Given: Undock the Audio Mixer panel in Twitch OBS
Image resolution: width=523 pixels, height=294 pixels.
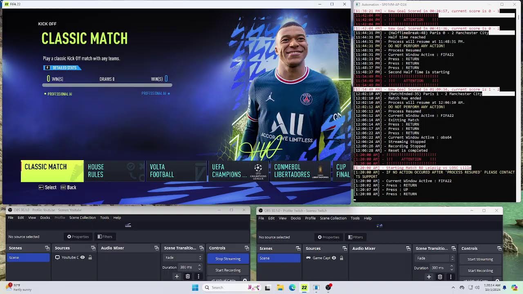Looking at the screenshot, I should point(408,248).
